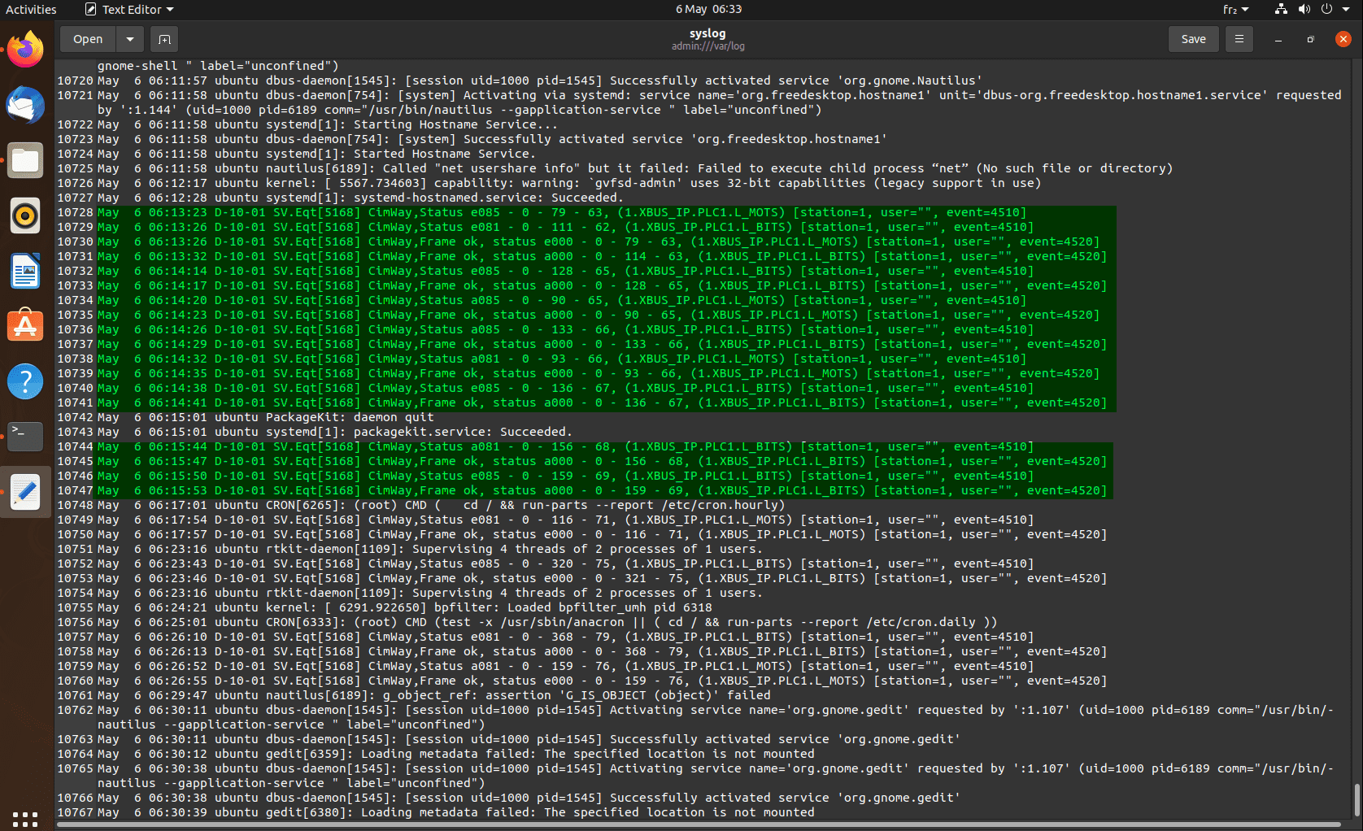Expand the recent files dropdown next to Open
Screen dimensions: 1363x831
click(x=130, y=39)
